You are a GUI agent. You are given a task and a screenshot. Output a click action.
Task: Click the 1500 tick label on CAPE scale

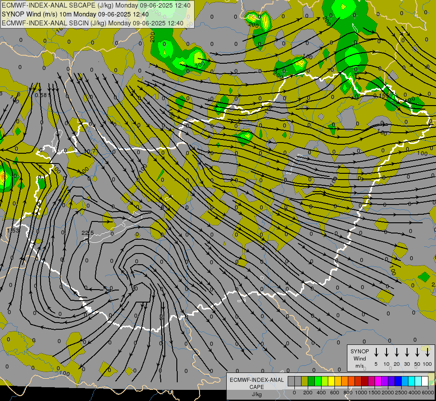pos(375,393)
